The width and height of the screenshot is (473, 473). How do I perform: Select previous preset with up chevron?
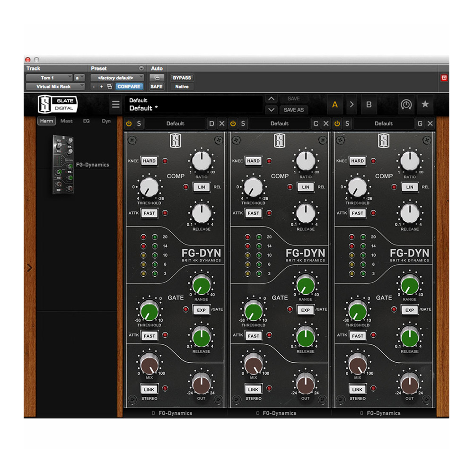click(x=271, y=99)
